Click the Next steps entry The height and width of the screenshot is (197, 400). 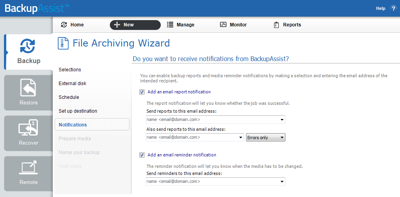click(70, 166)
